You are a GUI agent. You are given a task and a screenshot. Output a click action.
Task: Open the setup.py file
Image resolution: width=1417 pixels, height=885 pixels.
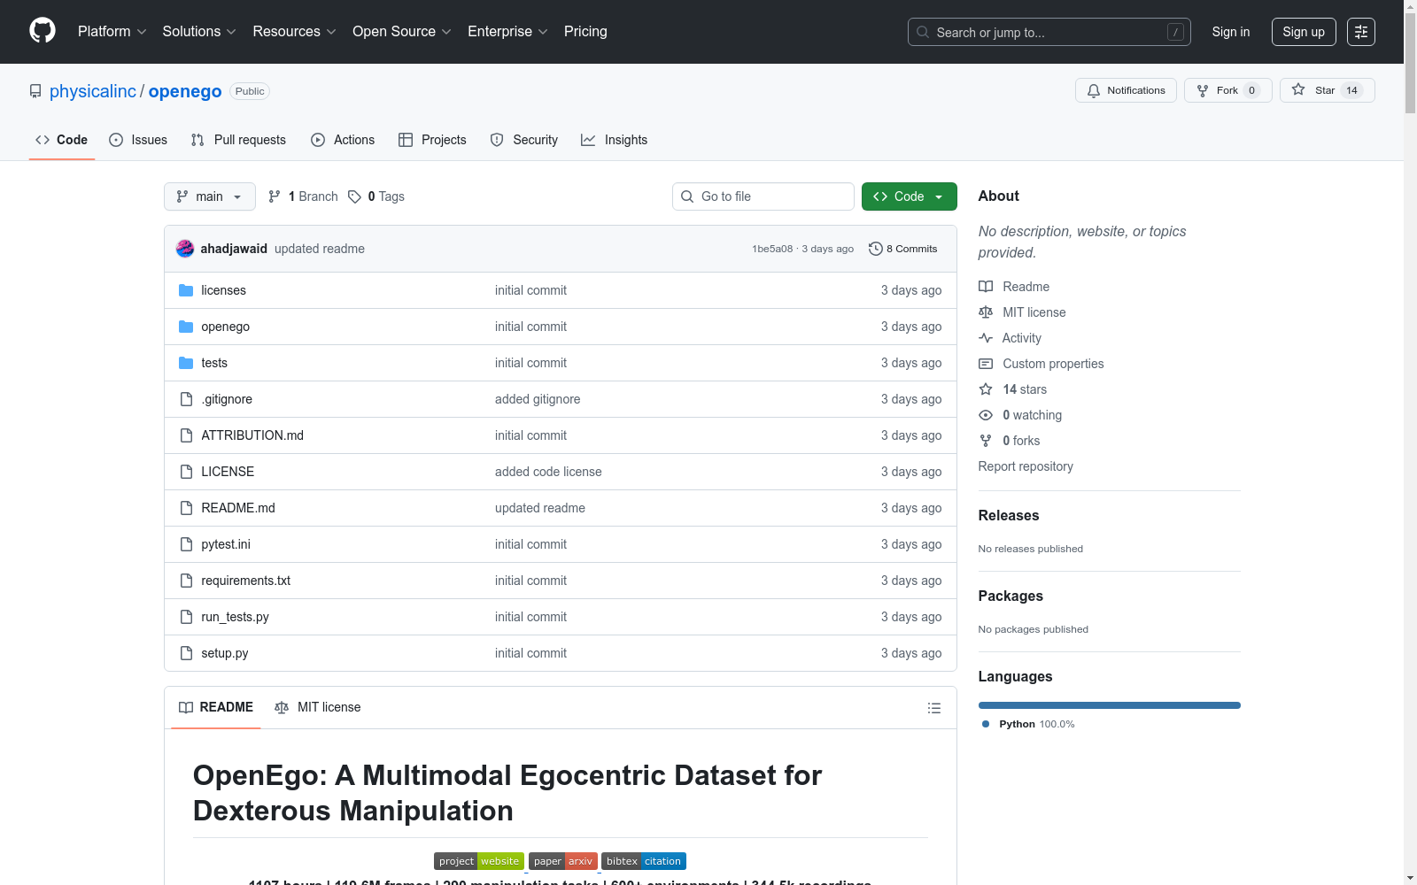(225, 653)
